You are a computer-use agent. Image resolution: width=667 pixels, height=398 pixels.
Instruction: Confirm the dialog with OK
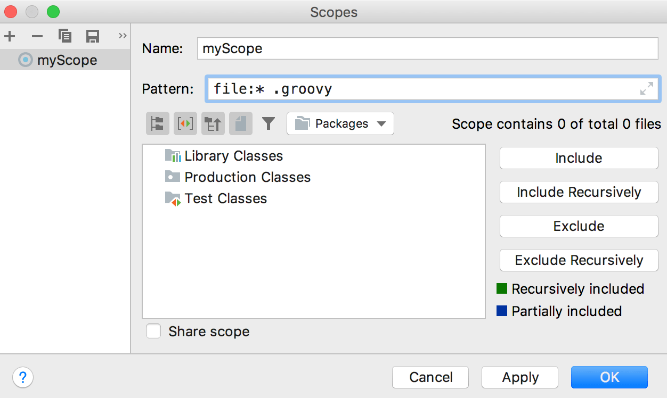pyautogui.click(x=609, y=377)
